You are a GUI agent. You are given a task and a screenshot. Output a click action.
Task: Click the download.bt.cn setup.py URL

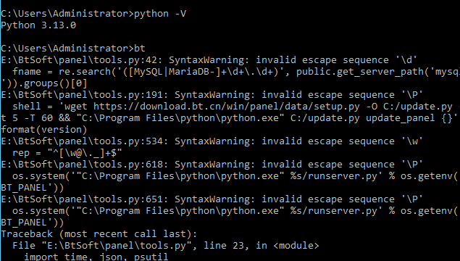(227, 107)
